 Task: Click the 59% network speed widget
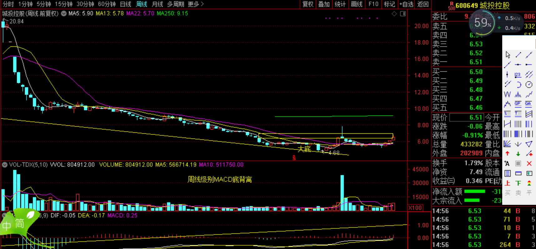pos(482,23)
